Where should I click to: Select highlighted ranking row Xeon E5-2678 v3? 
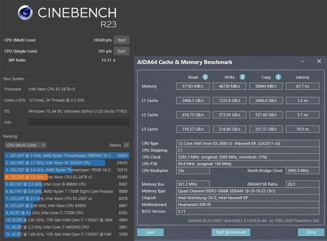coord(67,177)
